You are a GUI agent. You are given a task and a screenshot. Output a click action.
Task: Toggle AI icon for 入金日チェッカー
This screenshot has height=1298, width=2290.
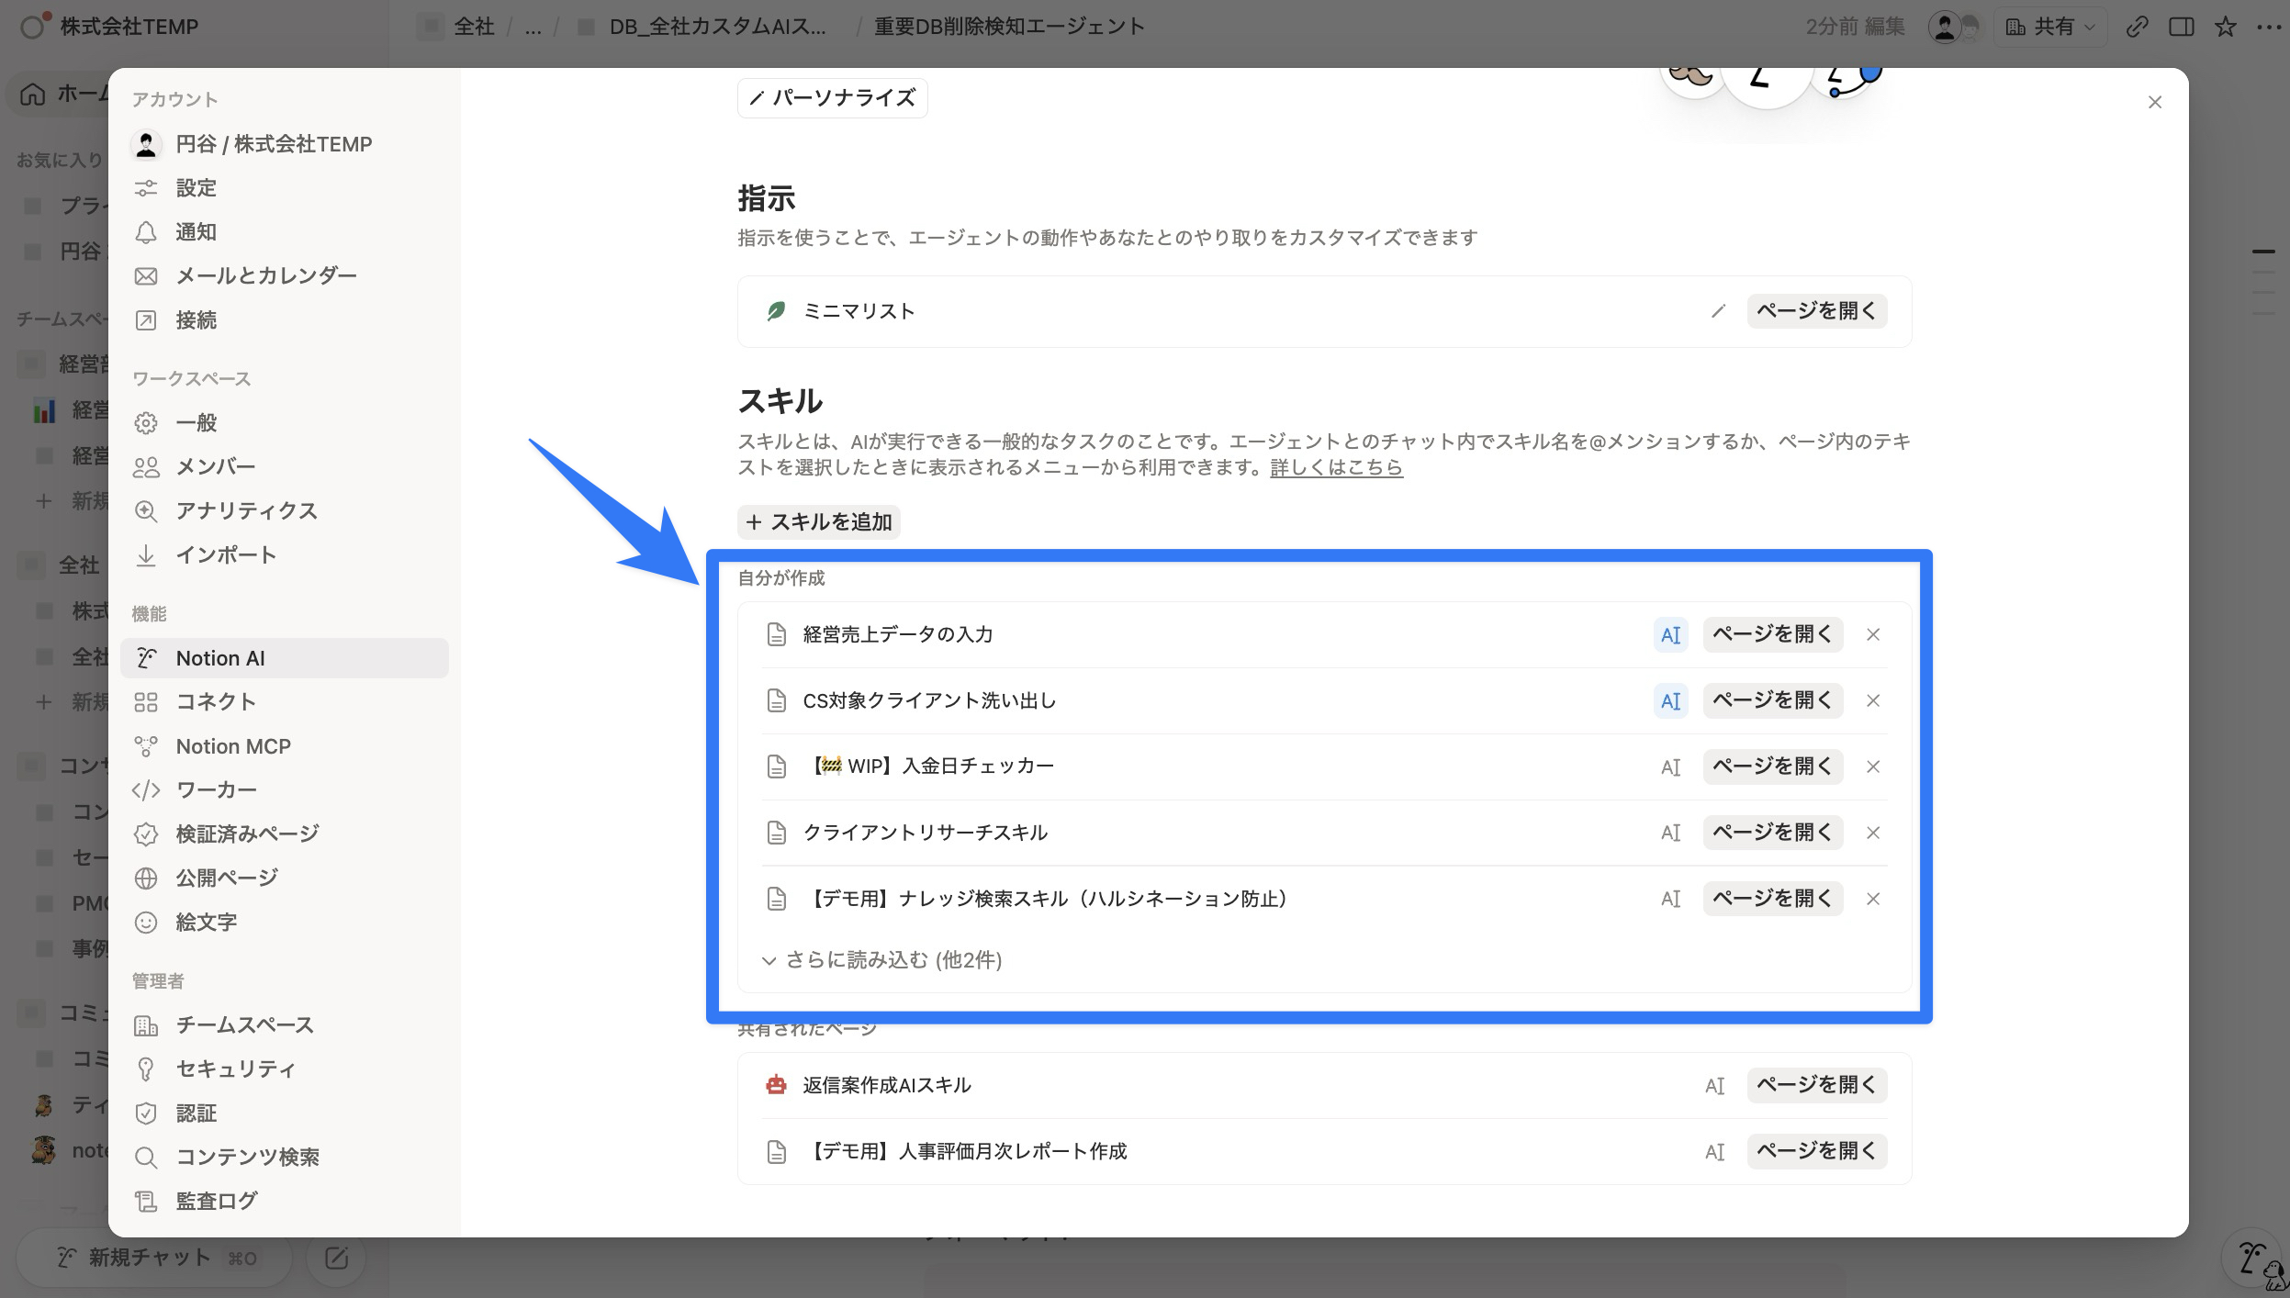(1670, 766)
